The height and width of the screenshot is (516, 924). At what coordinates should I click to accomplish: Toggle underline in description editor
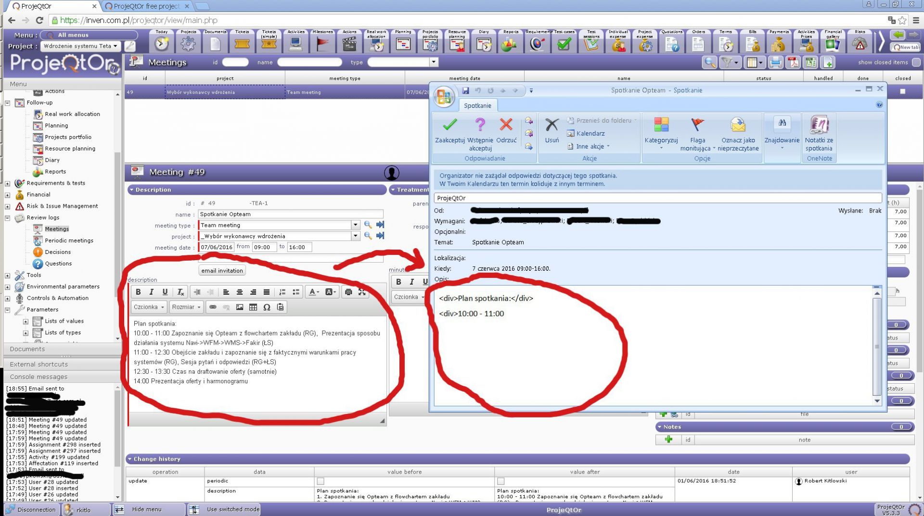[165, 292]
